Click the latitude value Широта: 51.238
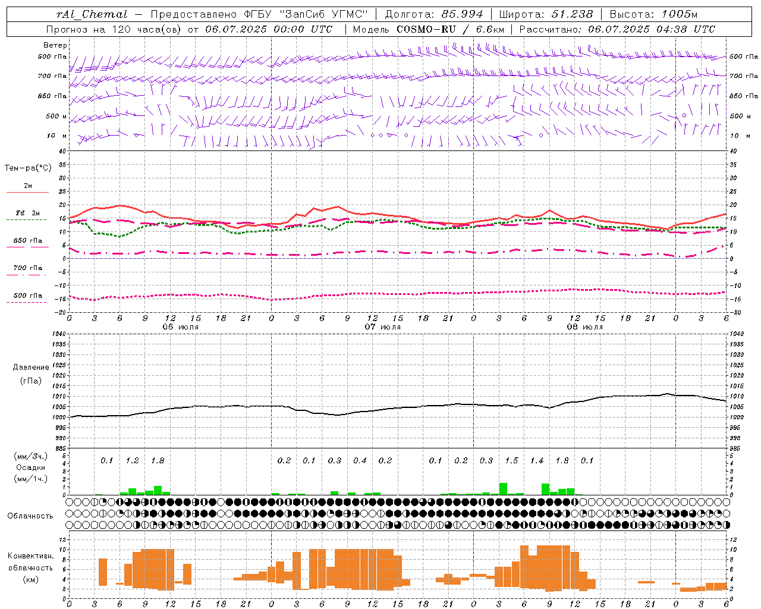Viewport: 761px width, 609px height. coord(546,14)
